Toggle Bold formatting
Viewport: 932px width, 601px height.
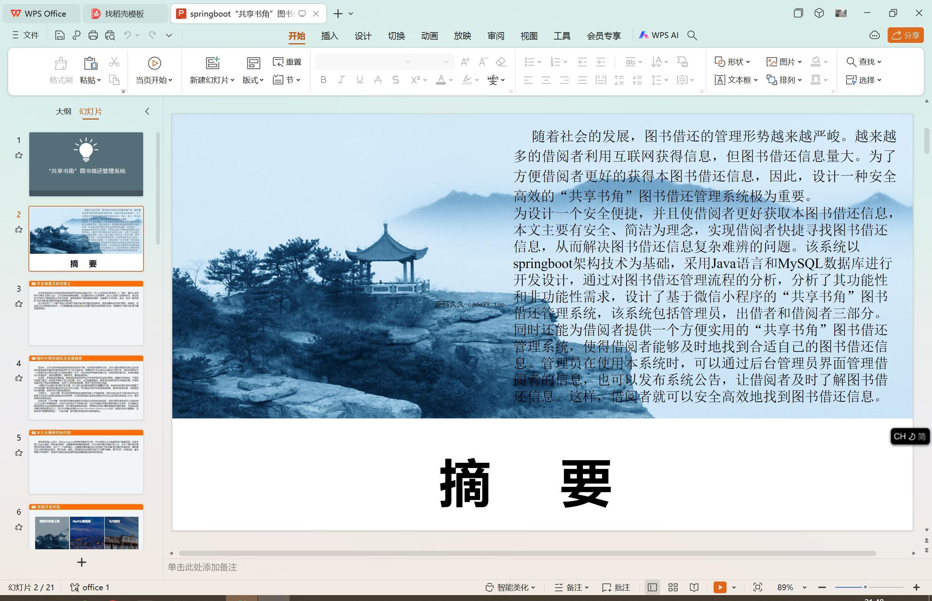pyautogui.click(x=323, y=80)
